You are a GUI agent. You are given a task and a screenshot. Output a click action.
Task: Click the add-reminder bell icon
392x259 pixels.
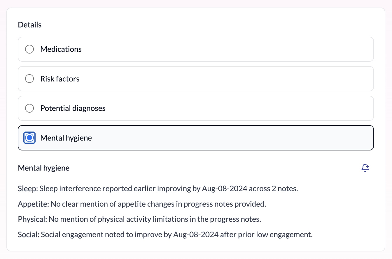tap(365, 168)
